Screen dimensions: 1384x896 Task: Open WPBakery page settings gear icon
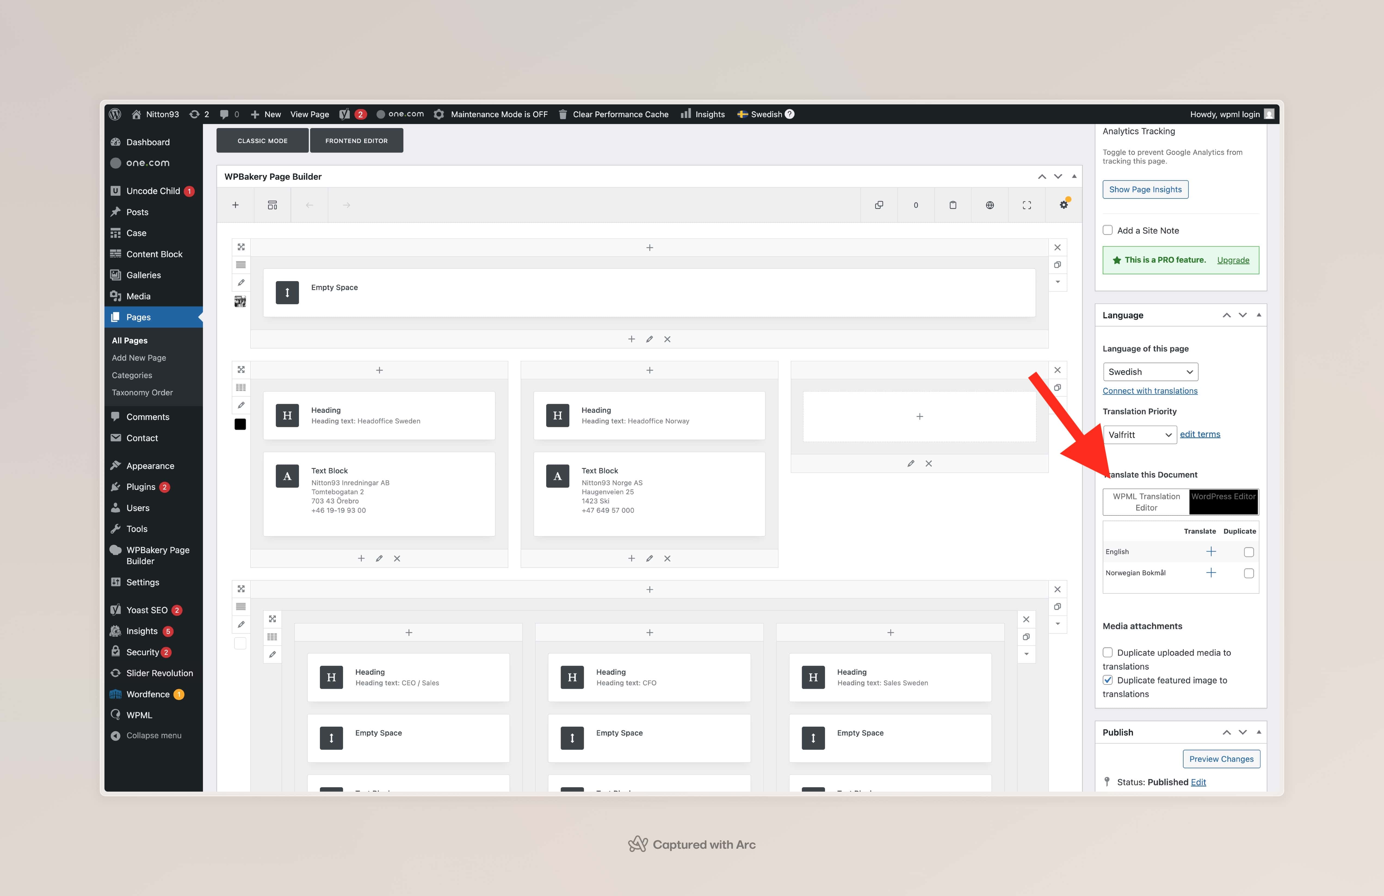pyautogui.click(x=1064, y=205)
